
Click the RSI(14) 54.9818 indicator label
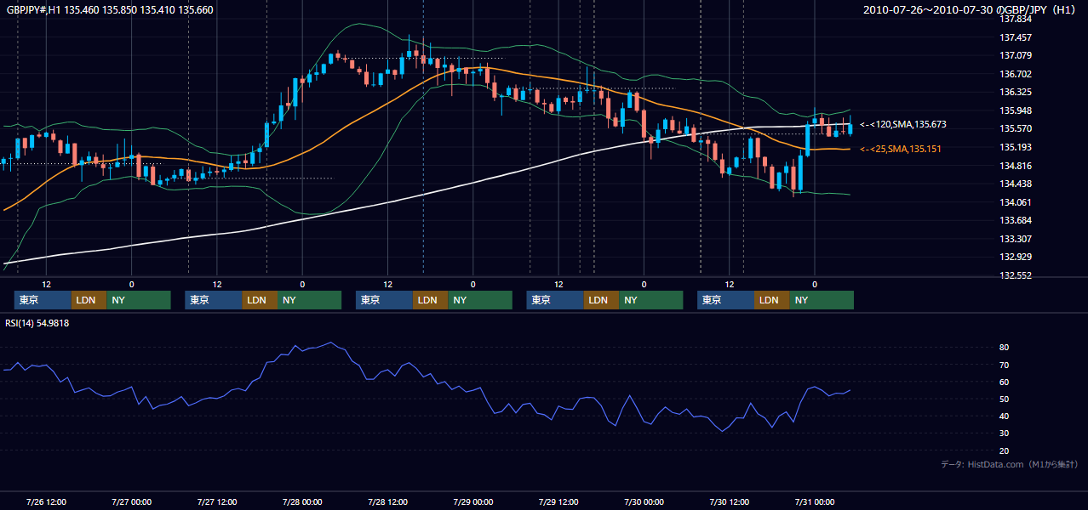[37, 323]
